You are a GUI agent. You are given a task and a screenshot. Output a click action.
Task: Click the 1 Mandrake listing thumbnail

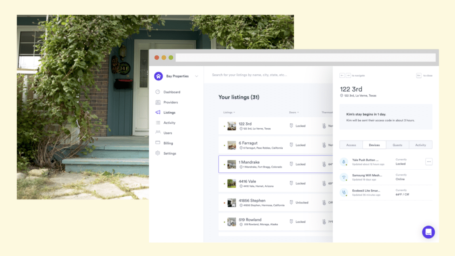pyautogui.click(x=231, y=164)
